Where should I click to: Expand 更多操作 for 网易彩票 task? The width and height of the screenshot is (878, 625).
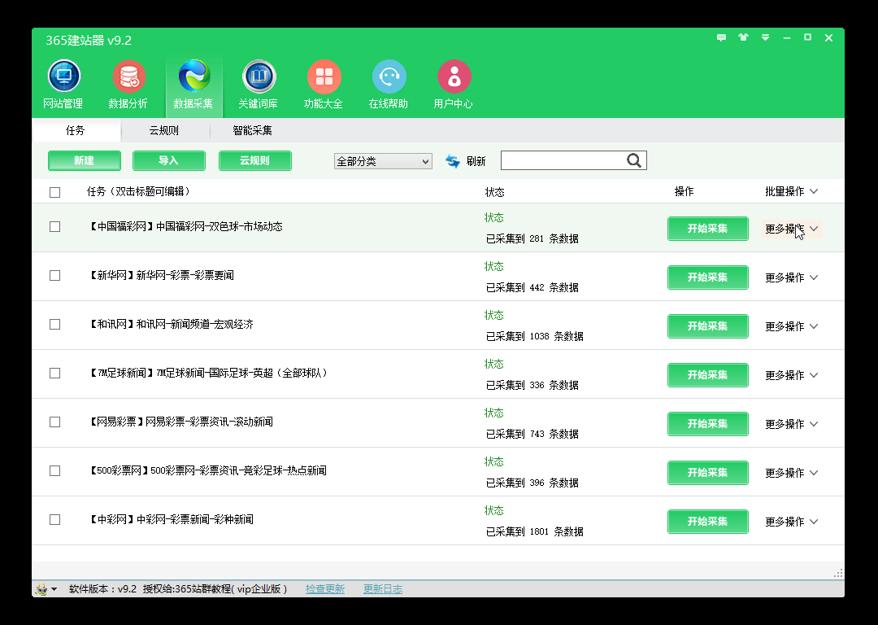(x=791, y=424)
